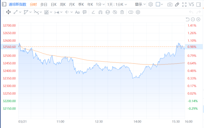Click the text annotation Aa tool
The width and height of the screenshot is (204, 128).
pos(77,12)
